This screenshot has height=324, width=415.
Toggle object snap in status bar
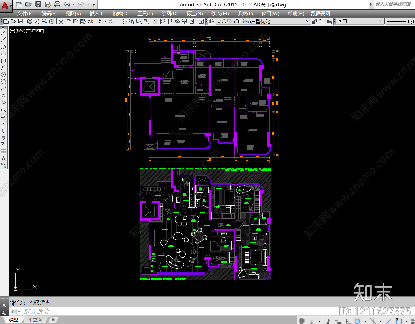click(398, 321)
